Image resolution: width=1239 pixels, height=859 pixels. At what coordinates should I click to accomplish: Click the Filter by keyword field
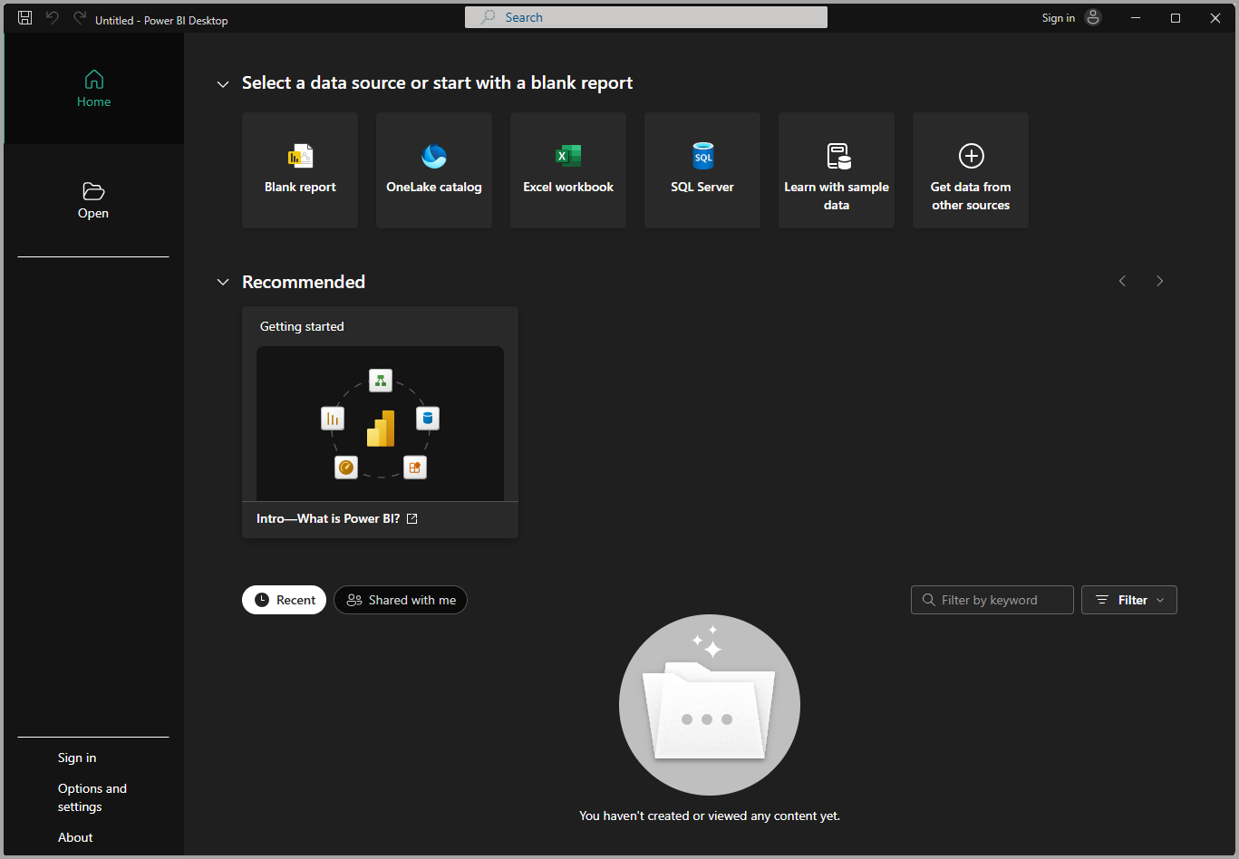pos(992,600)
